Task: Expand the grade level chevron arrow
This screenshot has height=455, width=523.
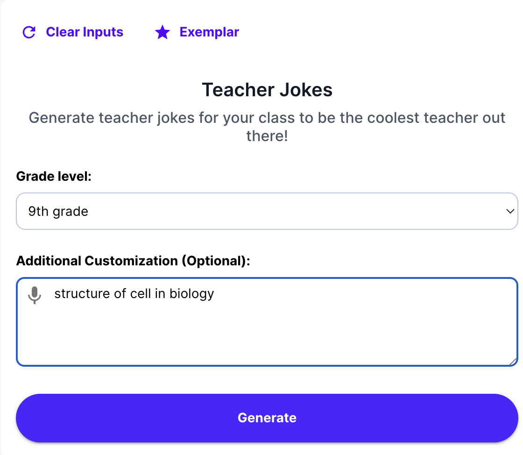Action: coord(510,211)
